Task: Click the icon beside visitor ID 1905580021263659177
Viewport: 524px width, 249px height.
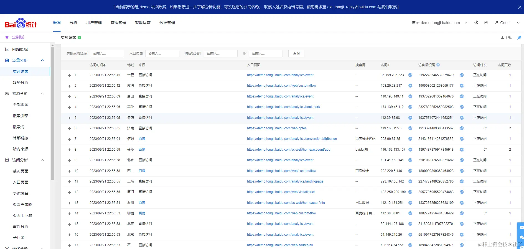Action: 462,86
